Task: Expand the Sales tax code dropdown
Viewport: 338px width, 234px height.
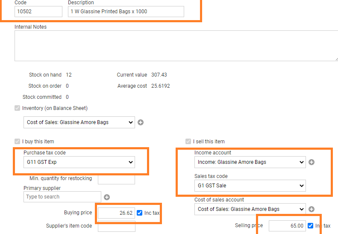Action: click(250, 186)
